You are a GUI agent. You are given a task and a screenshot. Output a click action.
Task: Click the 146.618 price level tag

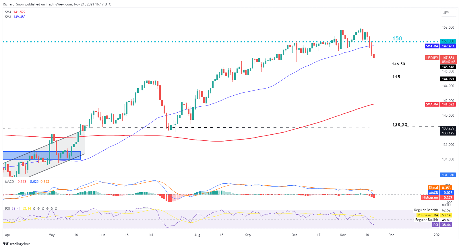[x=448, y=67]
